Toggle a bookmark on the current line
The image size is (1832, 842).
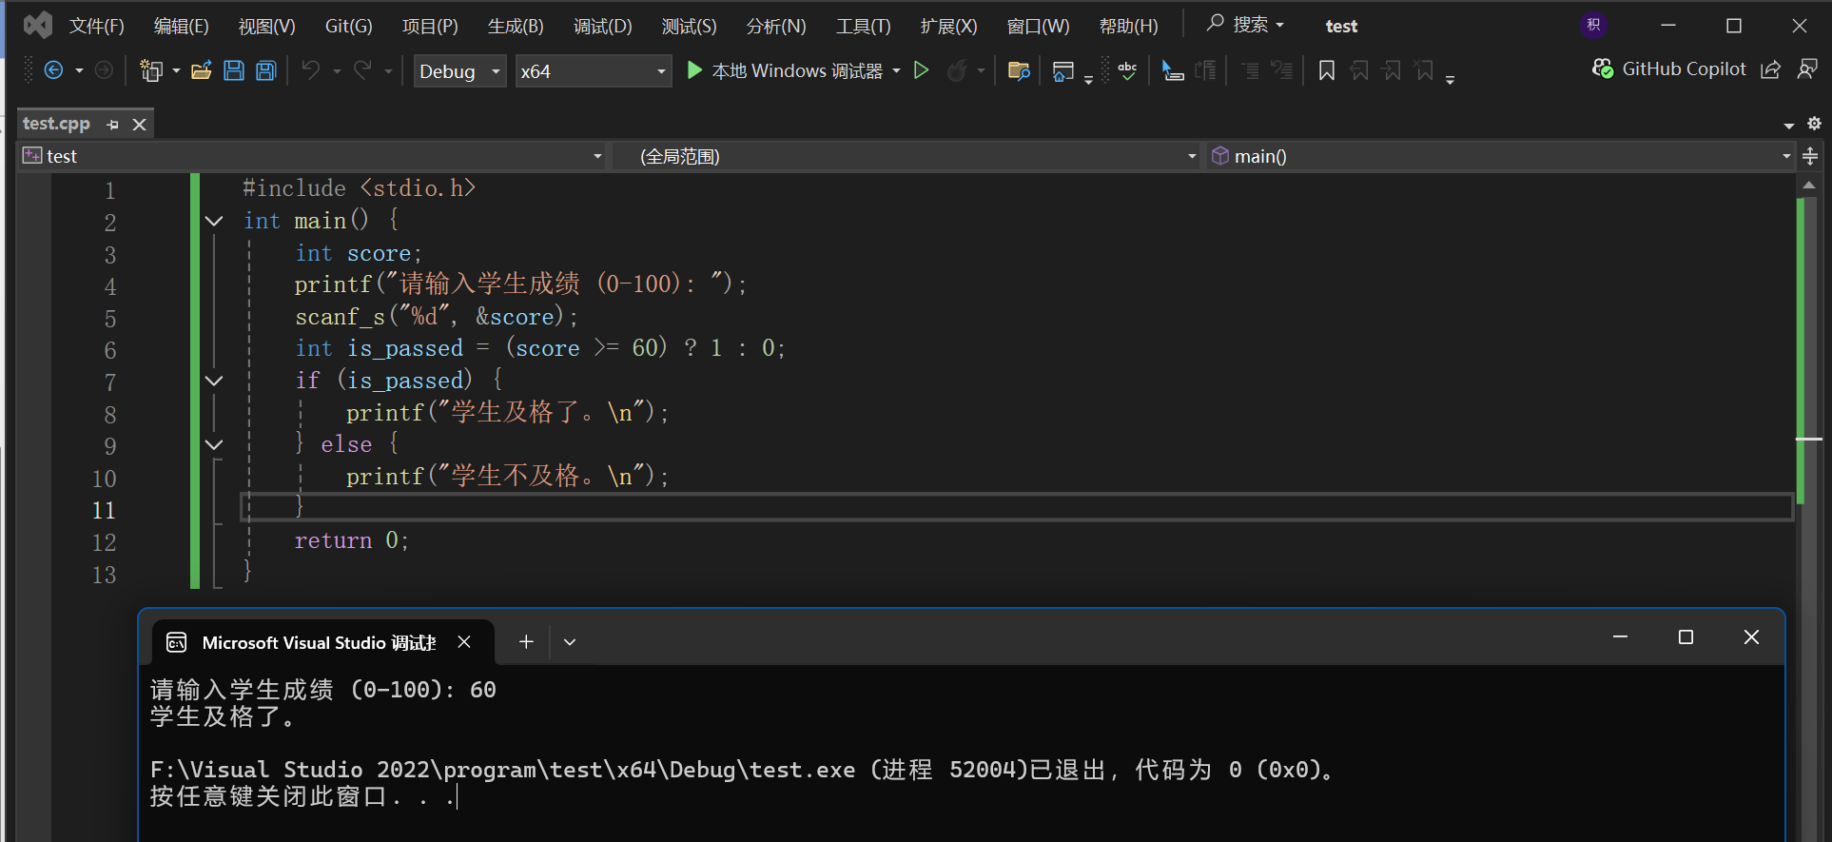(x=1327, y=70)
